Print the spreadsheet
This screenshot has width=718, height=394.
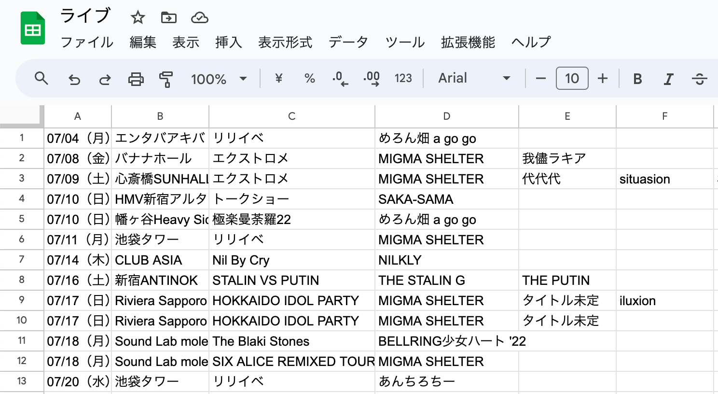tap(136, 79)
